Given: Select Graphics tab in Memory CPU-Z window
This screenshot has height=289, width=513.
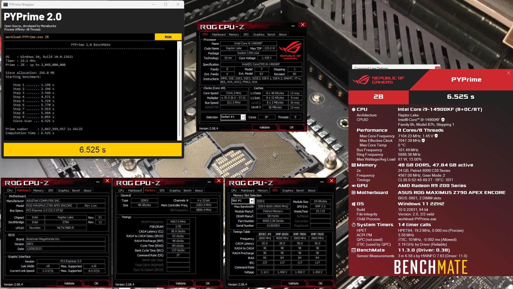Looking at the screenshot, I should click(175, 191).
